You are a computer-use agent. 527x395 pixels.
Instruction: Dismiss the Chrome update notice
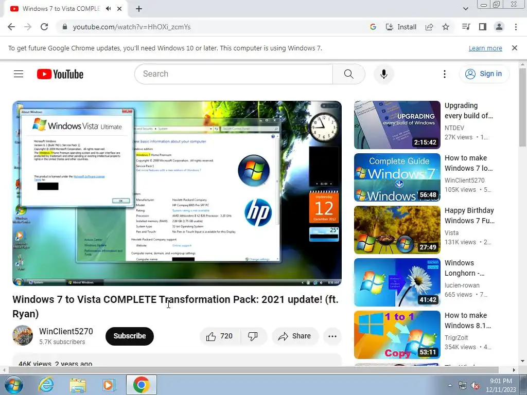click(x=515, y=48)
